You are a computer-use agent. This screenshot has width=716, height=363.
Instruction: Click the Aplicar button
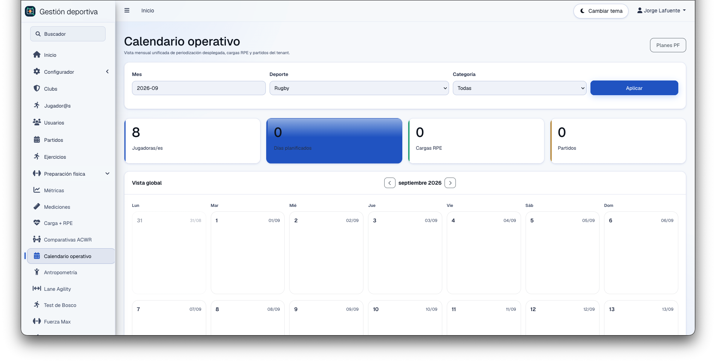point(634,88)
